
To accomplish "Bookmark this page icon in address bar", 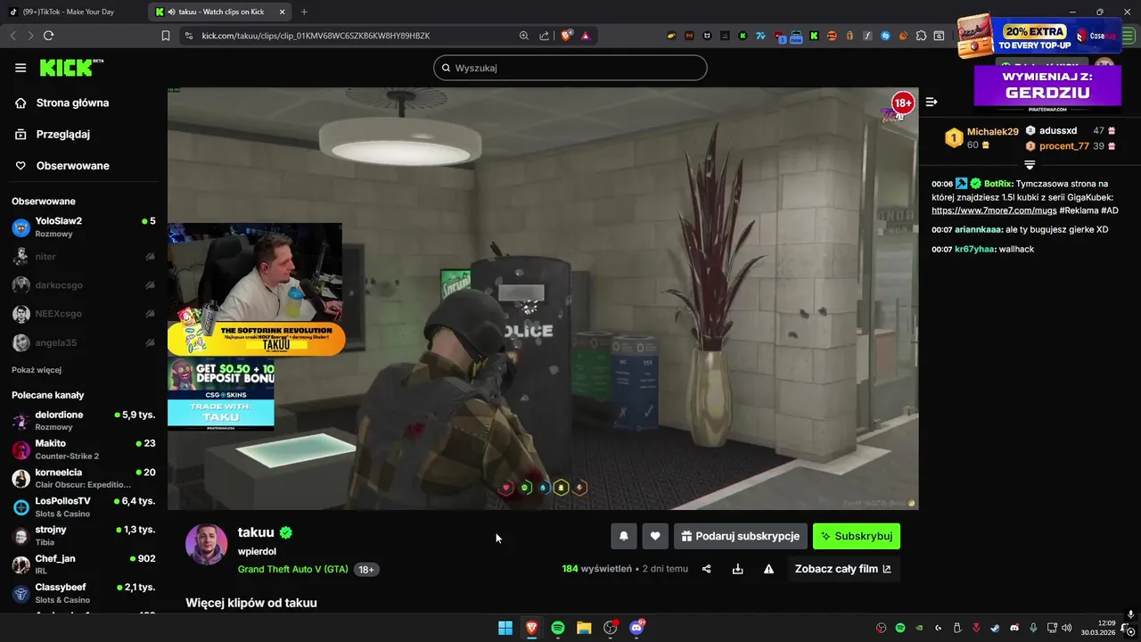I will tap(166, 36).
